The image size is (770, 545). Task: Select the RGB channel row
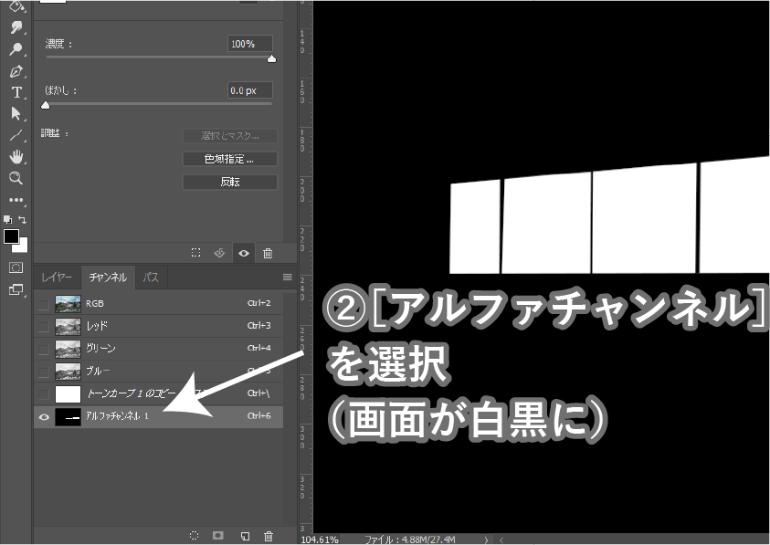159,303
